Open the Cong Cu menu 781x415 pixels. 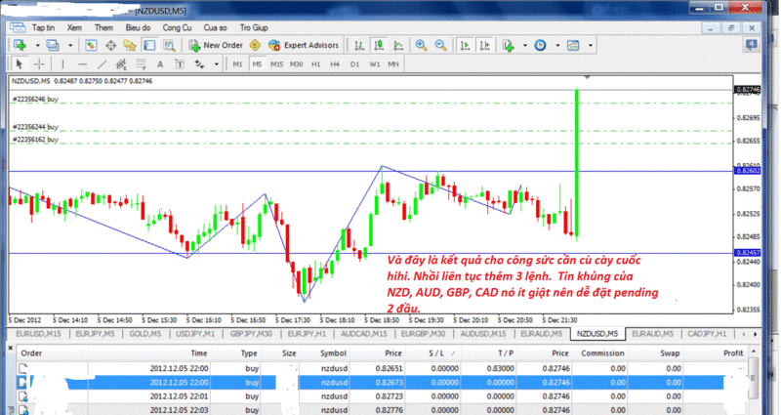177,28
